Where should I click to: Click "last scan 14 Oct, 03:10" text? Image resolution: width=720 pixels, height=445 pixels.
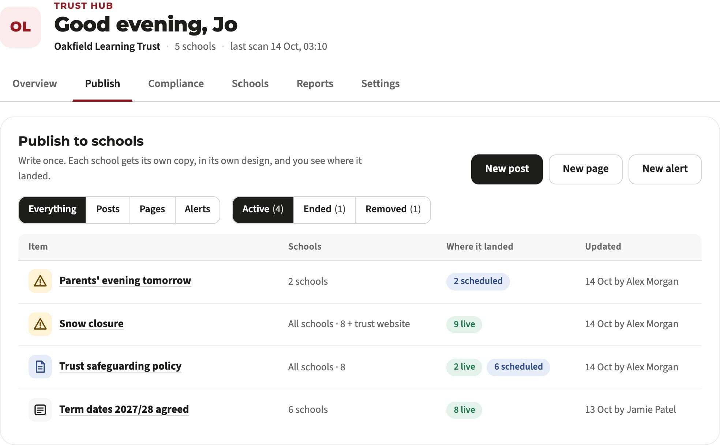coord(278,46)
